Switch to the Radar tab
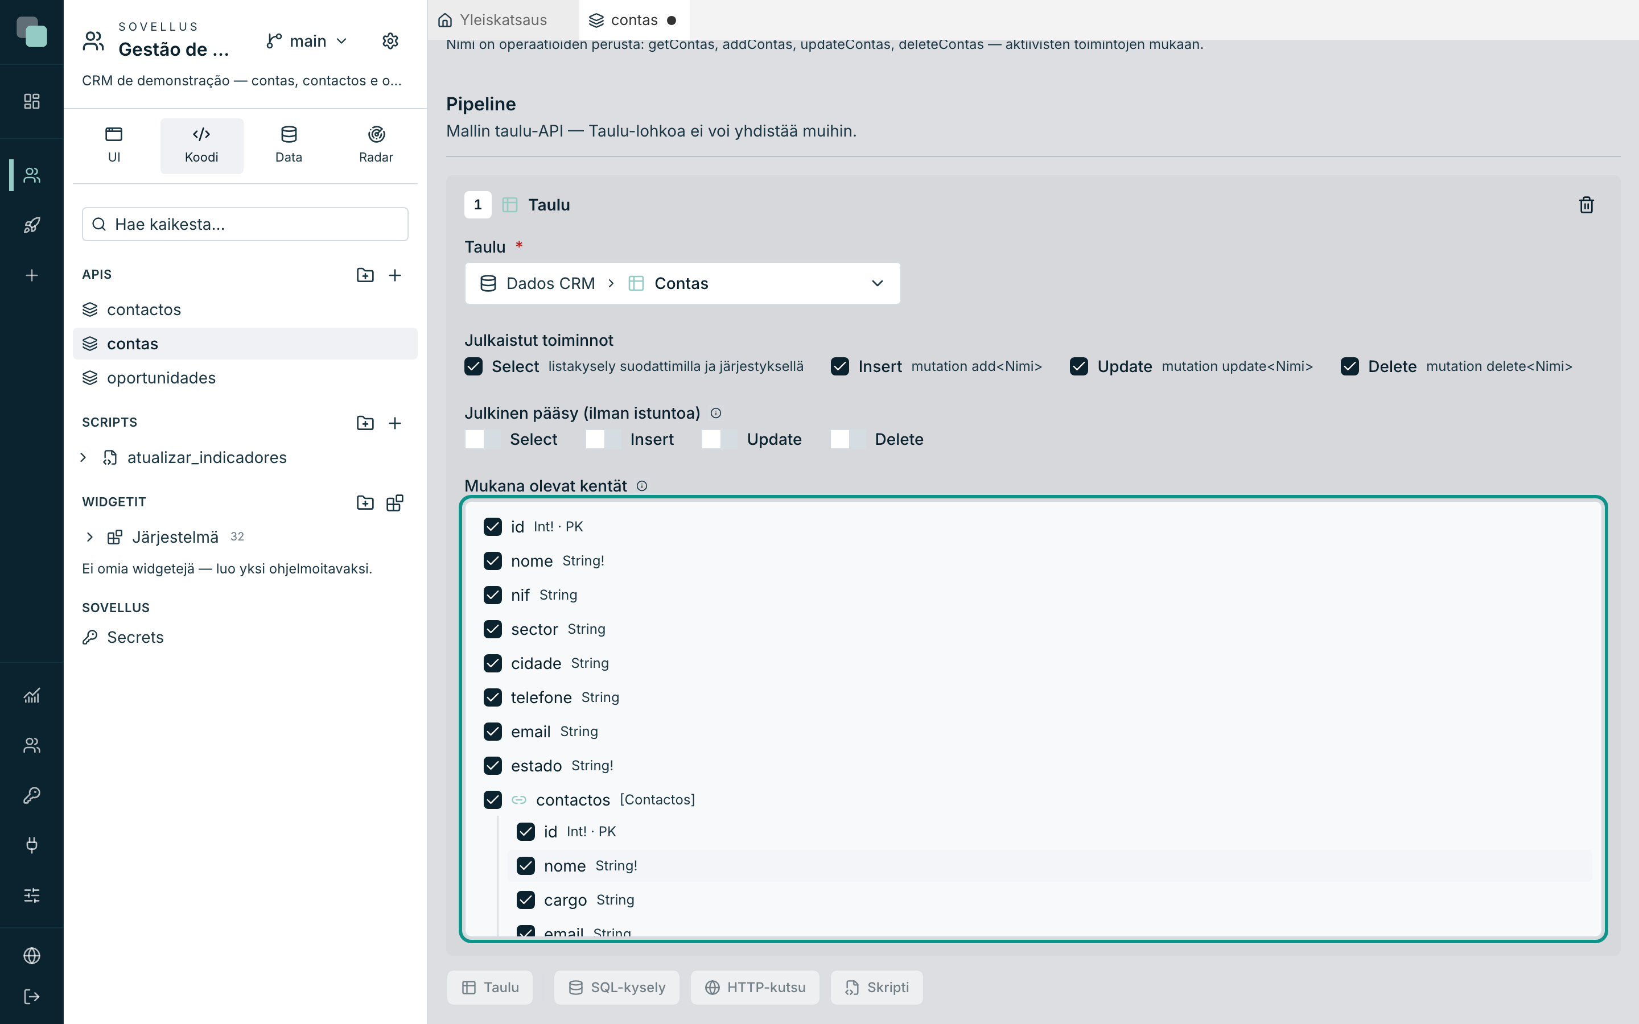Viewport: 1639px width, 1024px height. (x=376, y=146)
